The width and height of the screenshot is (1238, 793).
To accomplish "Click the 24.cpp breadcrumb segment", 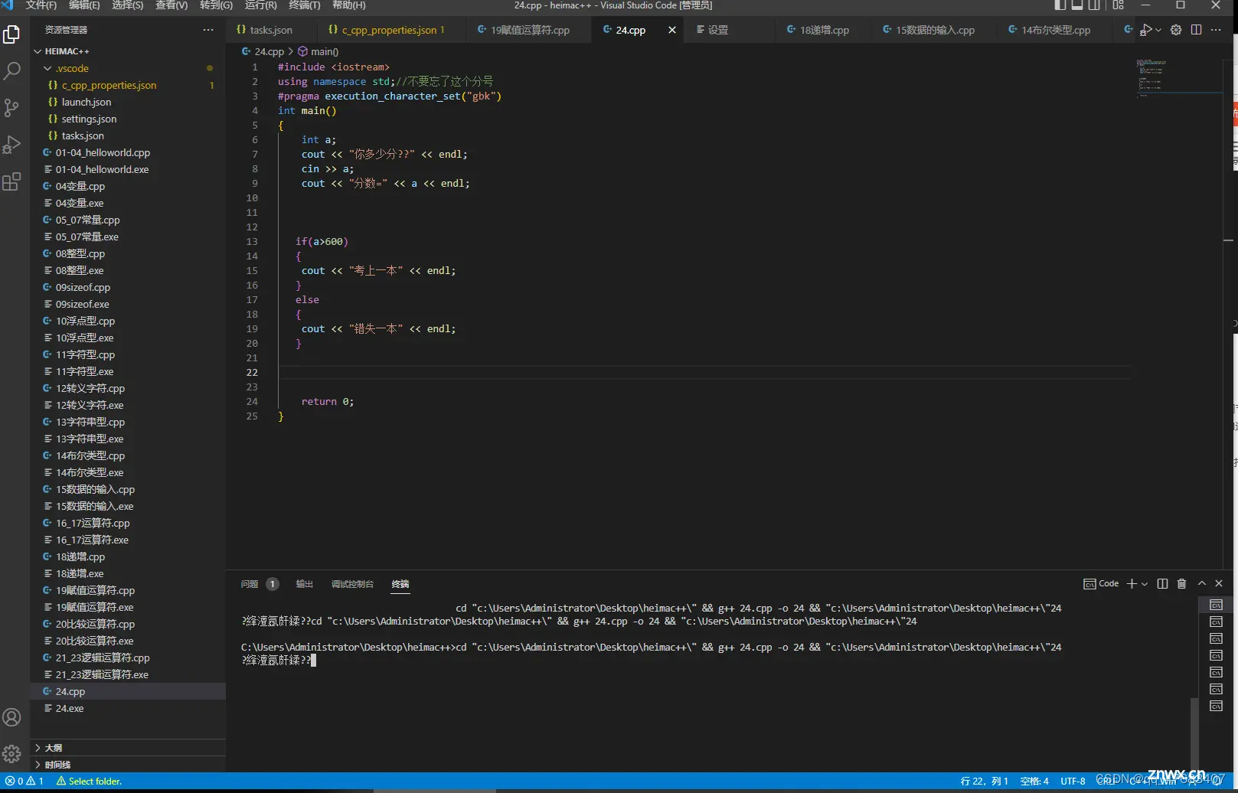I will click(x=263, y=51).
